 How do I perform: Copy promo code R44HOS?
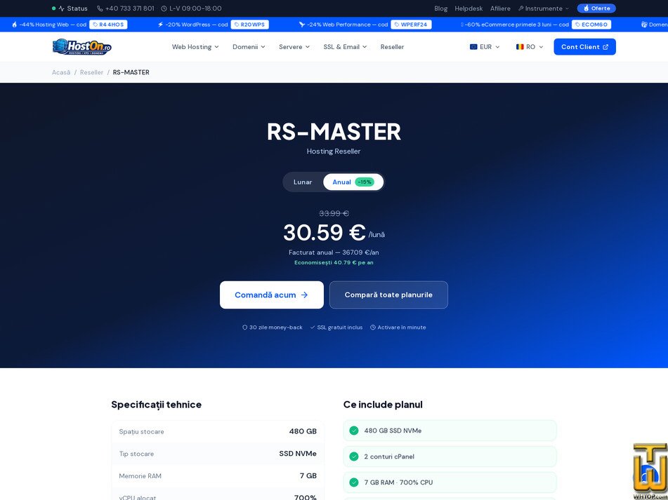(108, 25)
